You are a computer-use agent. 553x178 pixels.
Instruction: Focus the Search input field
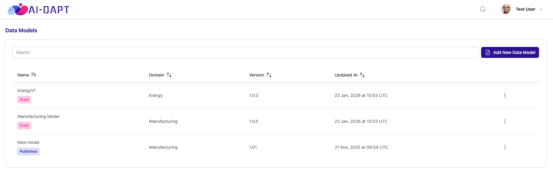pyautogui.click(x=245, y=52)
